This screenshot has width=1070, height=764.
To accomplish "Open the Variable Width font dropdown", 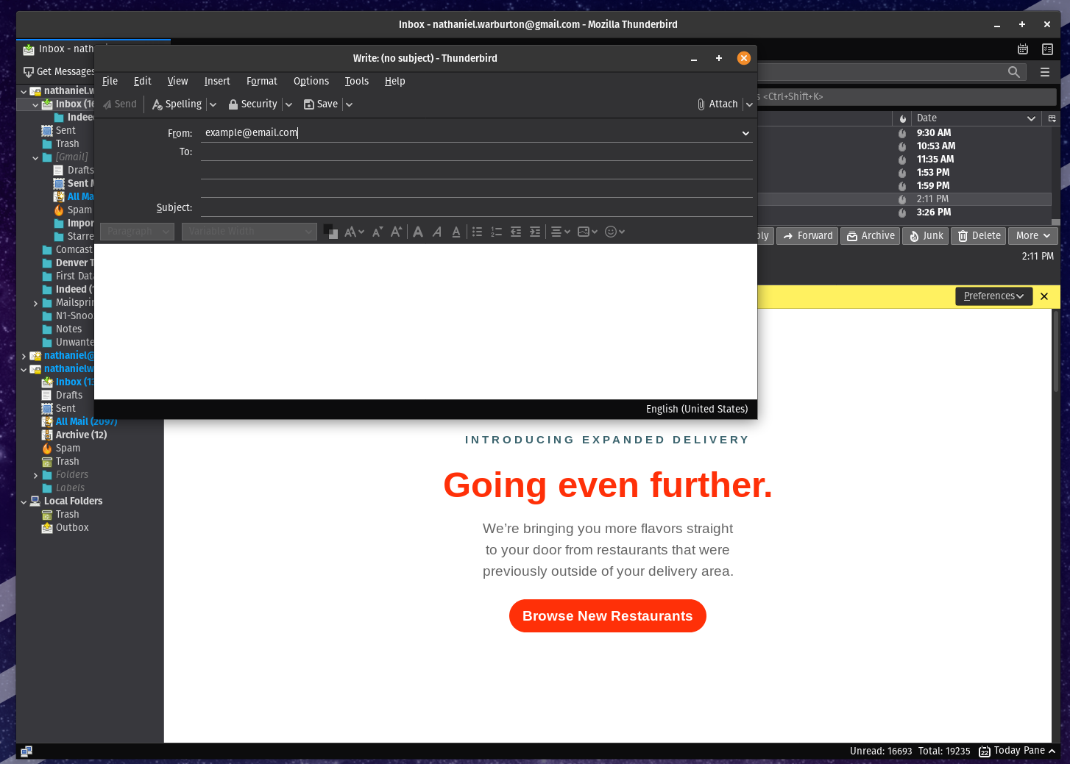I will point(249,232).
